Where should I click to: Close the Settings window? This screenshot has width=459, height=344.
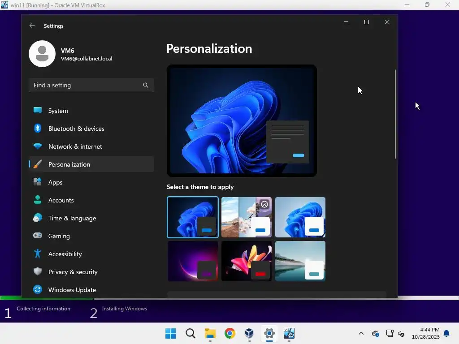click(x=387, y=22)
